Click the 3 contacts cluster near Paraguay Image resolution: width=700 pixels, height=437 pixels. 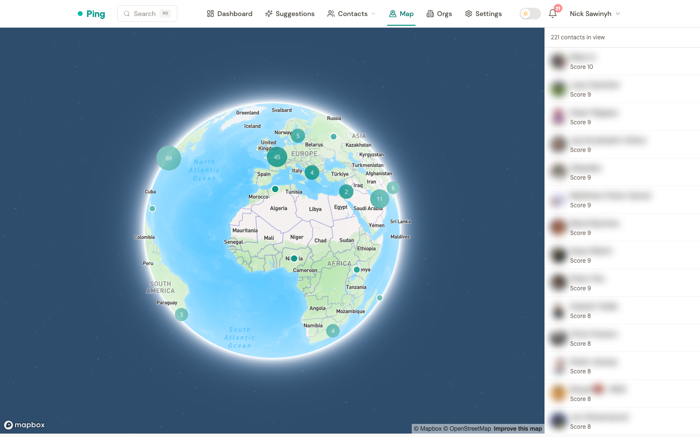181,315
